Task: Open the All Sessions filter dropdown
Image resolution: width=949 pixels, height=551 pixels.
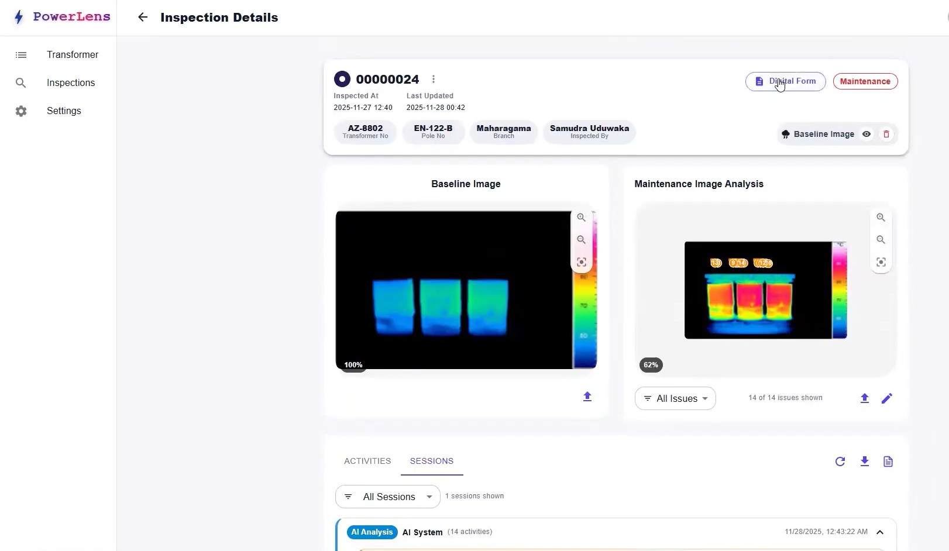Action: [387, 497]
